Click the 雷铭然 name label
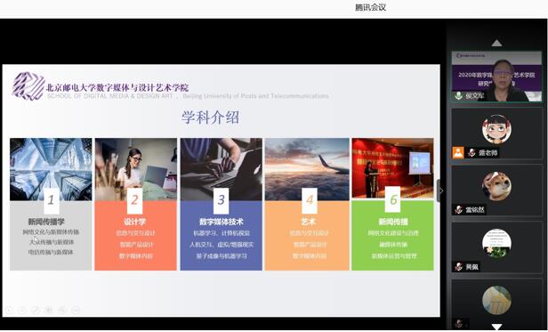 (x=475, y=210)
